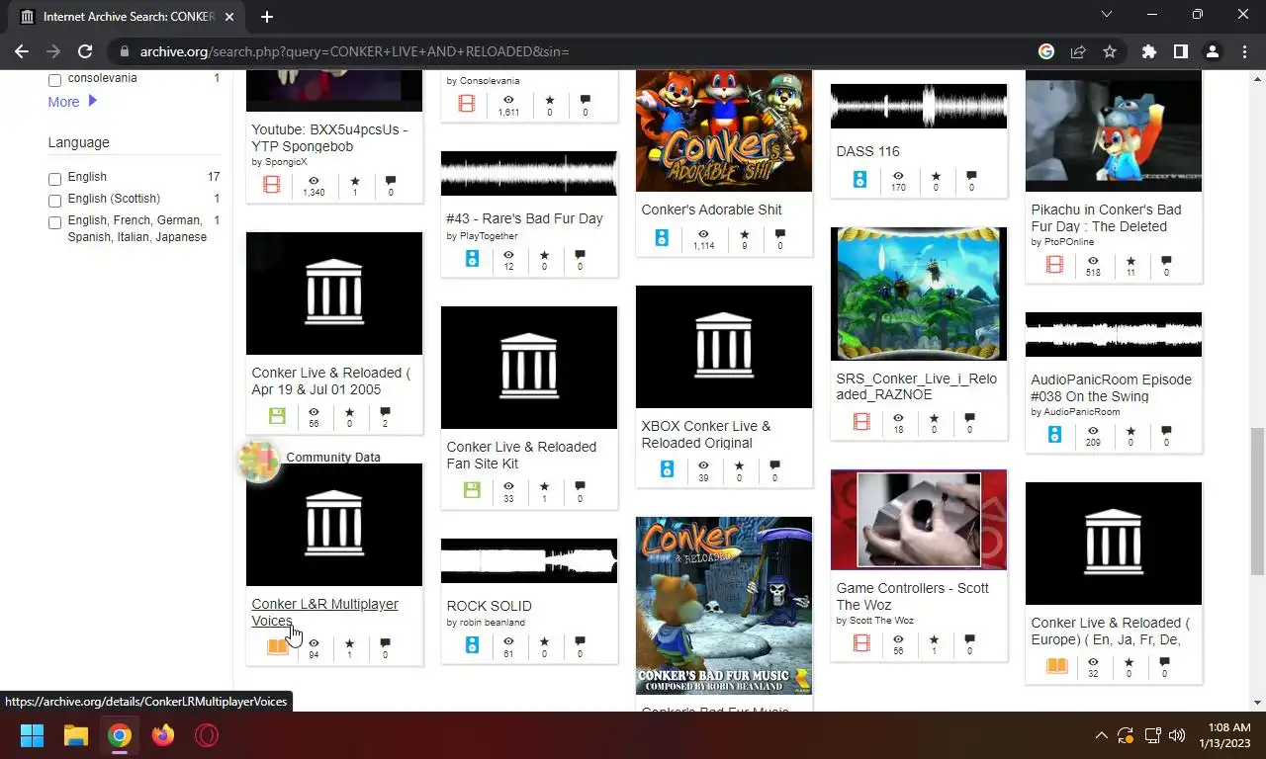
Task: Open XBOX Conker Live & Reloaded Original
Action: 705,434
